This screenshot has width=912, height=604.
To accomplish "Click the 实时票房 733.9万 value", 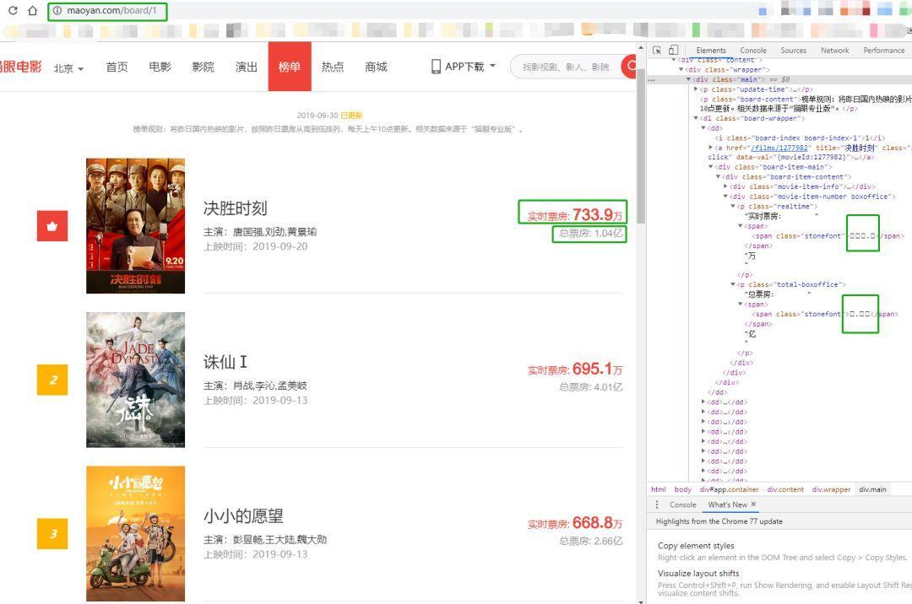I will [575, 215].
